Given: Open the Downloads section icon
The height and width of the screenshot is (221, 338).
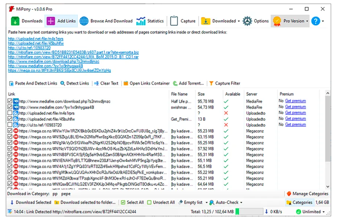Looking at the screenshot, I should [15, 21].
